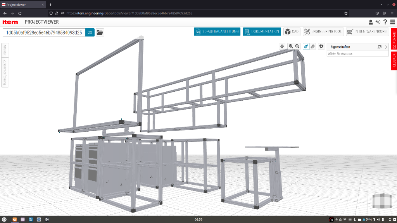Image resolution: width=397 pixels, height=223 pixels.
Task: Center the 3D view with the target icon
Action: tap(282, 46)
